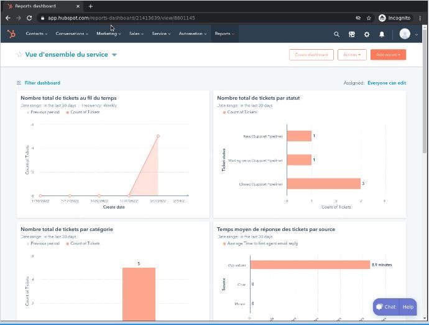Click the Create dashboard button
The image size is (429, 325).
[x=311, y=55]
